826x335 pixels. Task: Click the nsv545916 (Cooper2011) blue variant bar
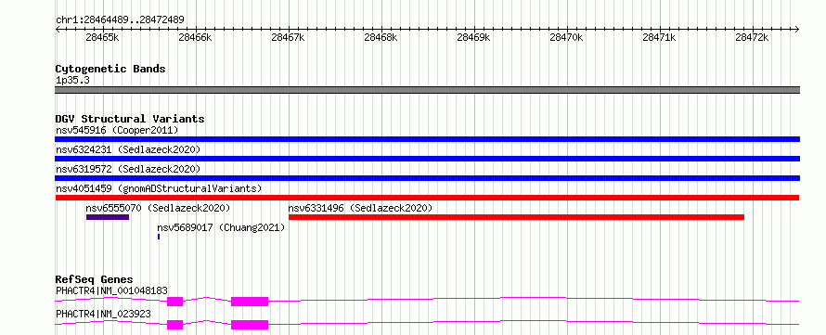pyautogui.click(x=427, y=139)
